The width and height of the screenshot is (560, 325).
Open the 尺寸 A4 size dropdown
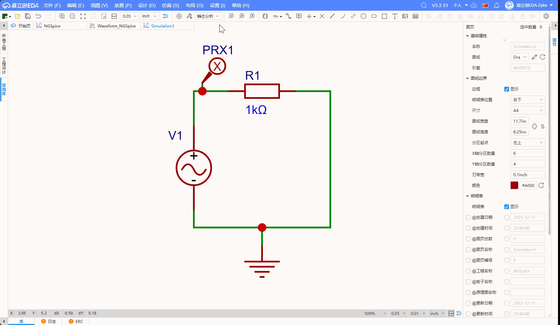click(527, 111)
